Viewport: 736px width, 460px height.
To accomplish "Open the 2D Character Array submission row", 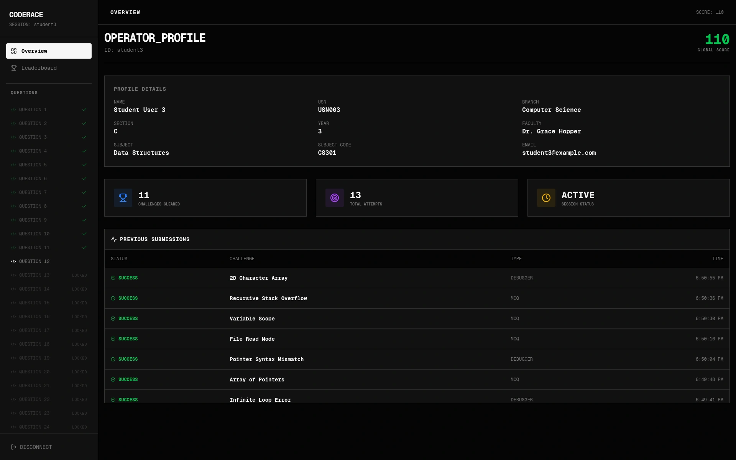I will tap(258, 278).
